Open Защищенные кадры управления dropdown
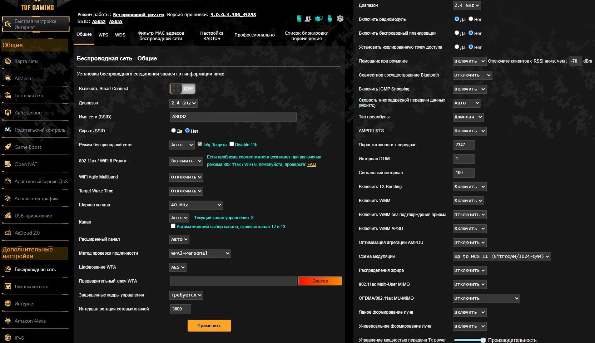Image resolution: width=595 pixels, height=343 pixels. pos(186,295)
